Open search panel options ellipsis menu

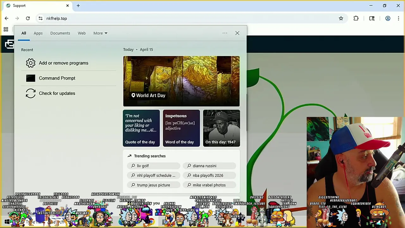pos(225,33)
